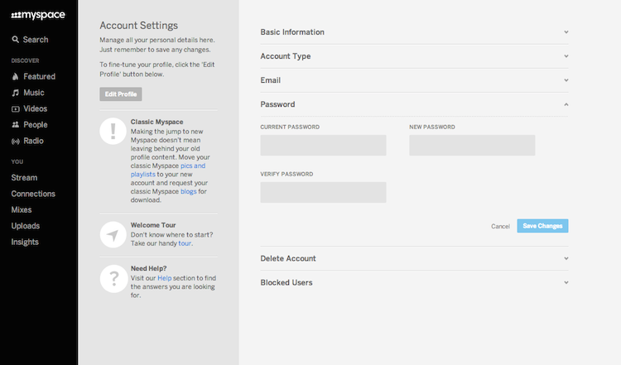The height and width of the screenshot is (365, 621).
Task: Click the Radio broadcast icon
Action: (x=16, y=142)
